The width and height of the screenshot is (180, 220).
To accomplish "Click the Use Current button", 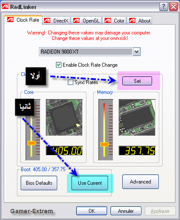I will tap(90, 183).
